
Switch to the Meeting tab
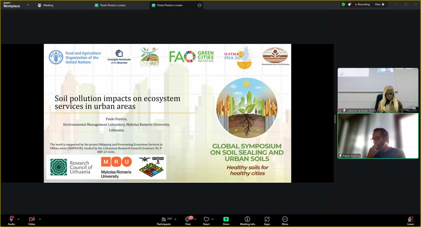pyautogui.click(x=45, y=5)
